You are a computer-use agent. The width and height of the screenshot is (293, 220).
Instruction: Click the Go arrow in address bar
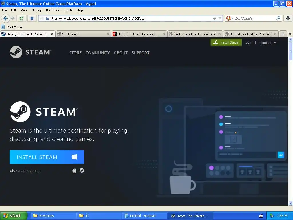(x=215, y=18)
